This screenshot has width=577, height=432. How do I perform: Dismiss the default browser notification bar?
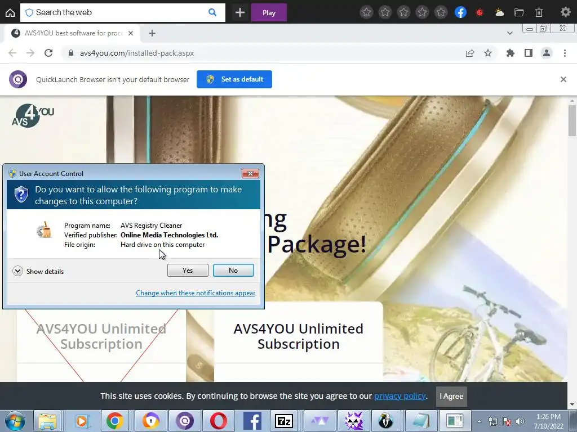563,79
